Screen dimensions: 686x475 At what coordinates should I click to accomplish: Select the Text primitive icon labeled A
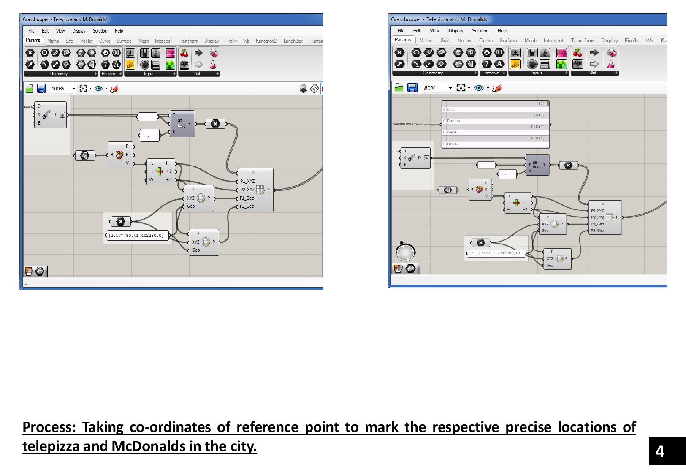(x=116, y=64)
